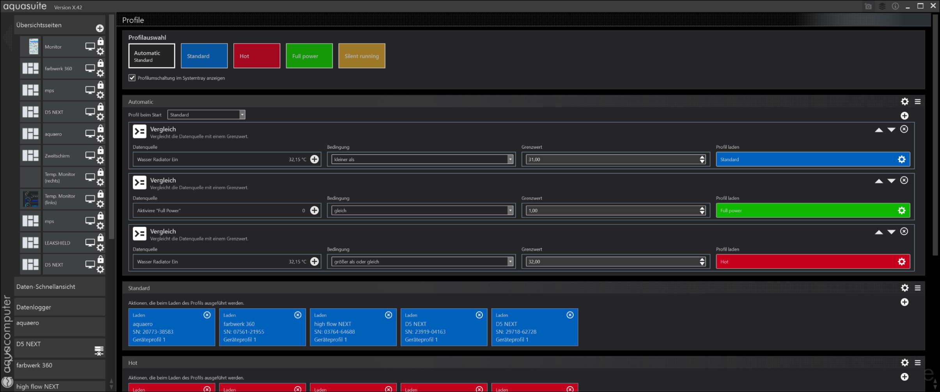Open the Hot section settings gear
This screenshot has height=392, width=940.
(x=905, y=362)
